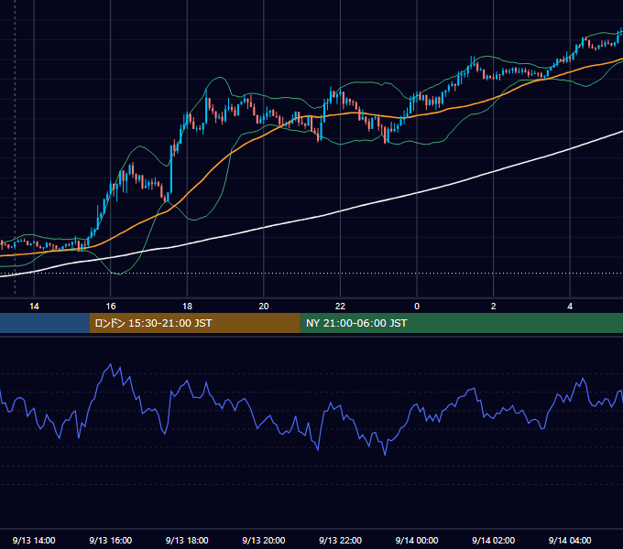Click the '2' hour axis label
Image resolution: width=623 pixels, height=549 pixels.
(x=494, y=307)
